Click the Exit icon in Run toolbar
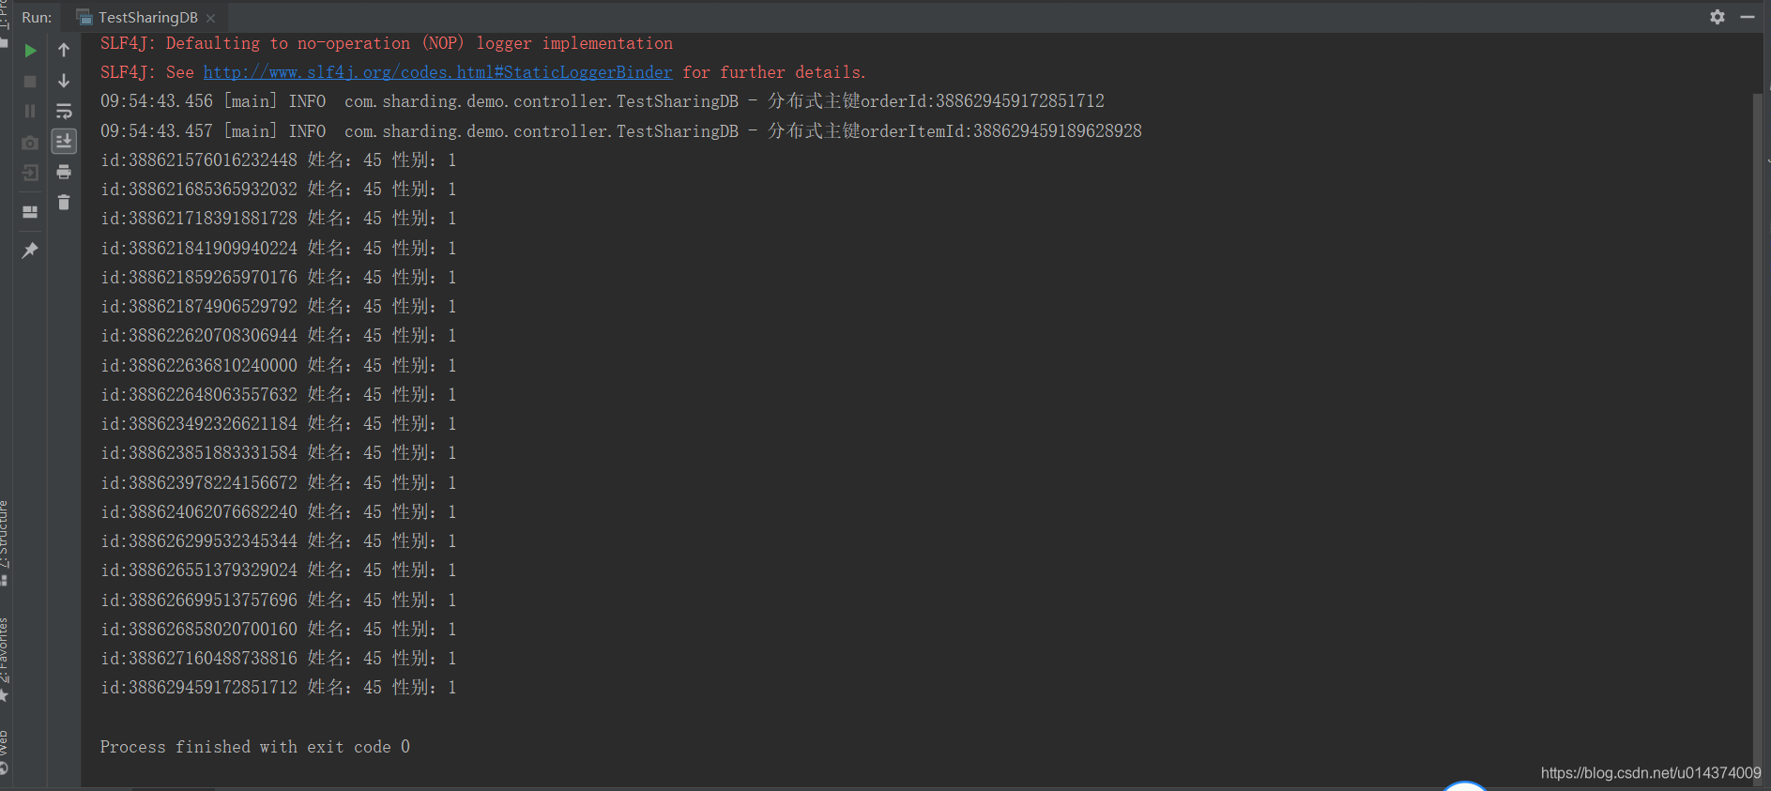Screen dimensions: 1771x791 [x=30, y=173]
